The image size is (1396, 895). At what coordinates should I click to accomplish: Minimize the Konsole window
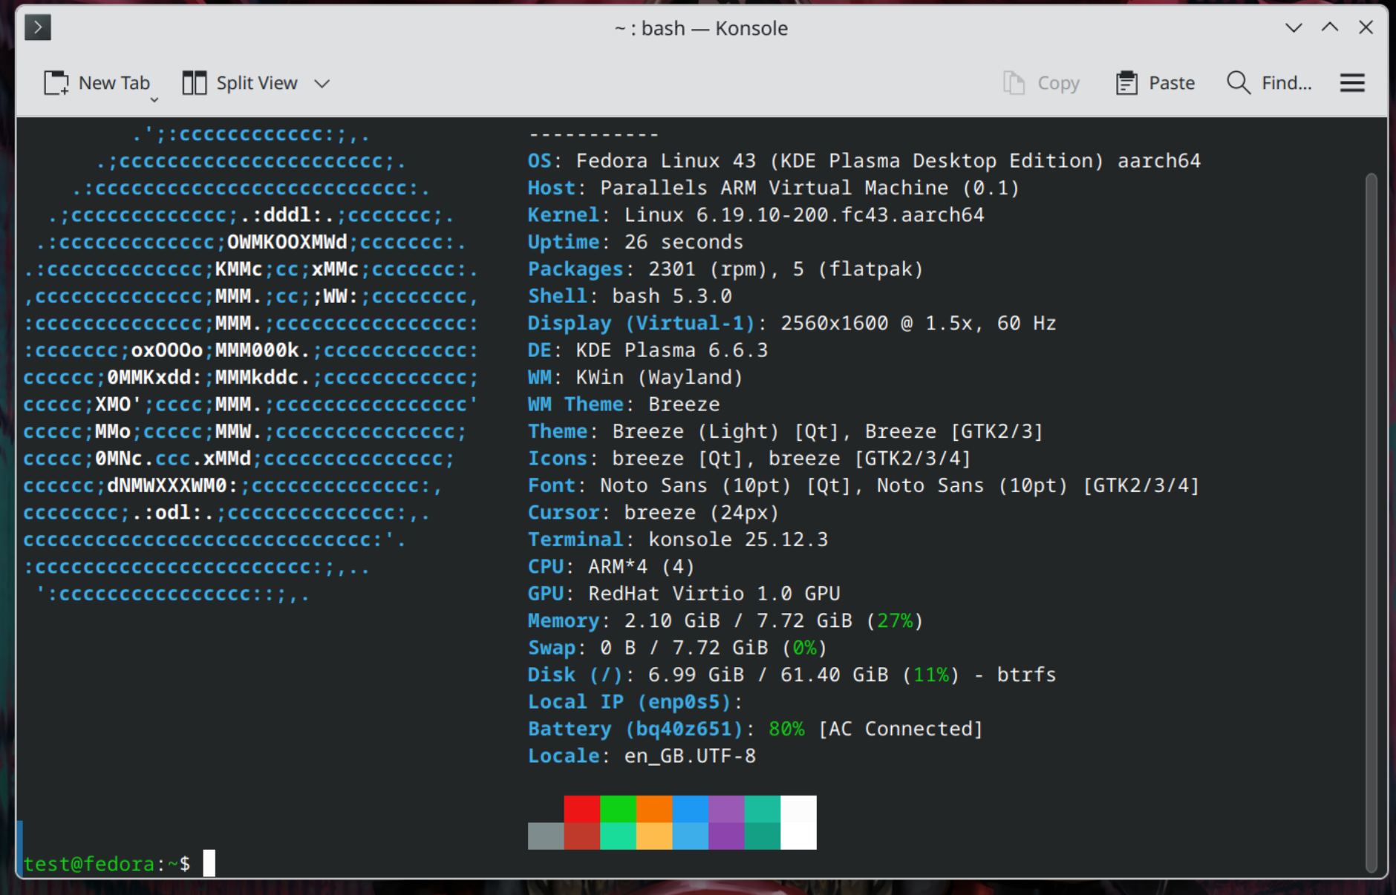pos(1294,28)
